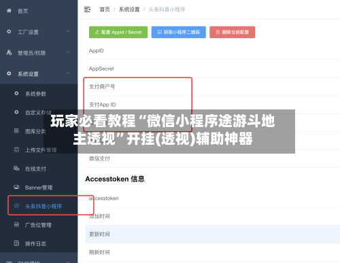The image size is (340, 263).
Task: Click the 刷新时间 row
Action: pos(213,252)
